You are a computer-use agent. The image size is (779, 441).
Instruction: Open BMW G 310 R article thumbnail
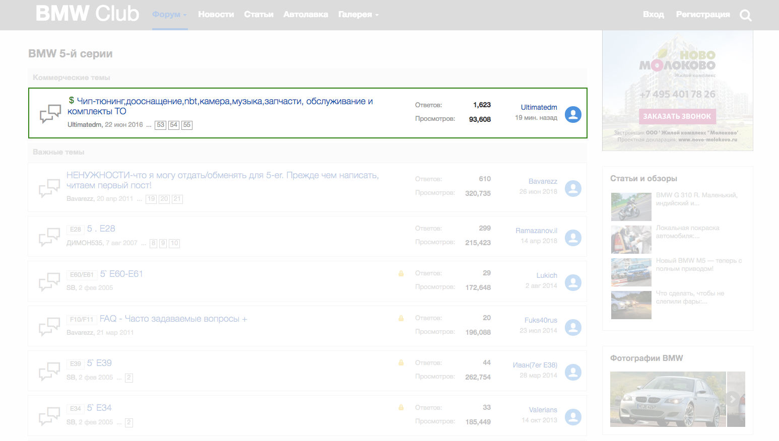(631, 207)
